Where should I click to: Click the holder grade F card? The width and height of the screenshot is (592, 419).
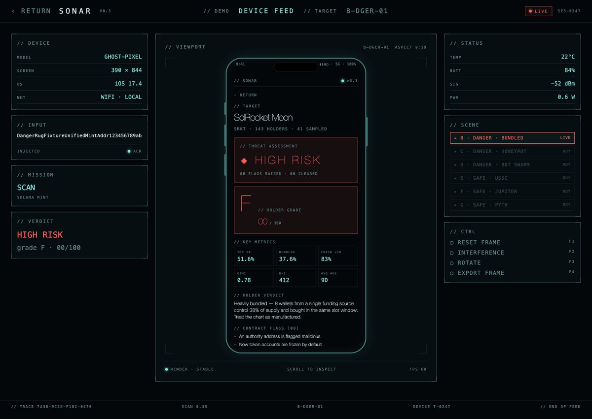[x=296, y=210]
